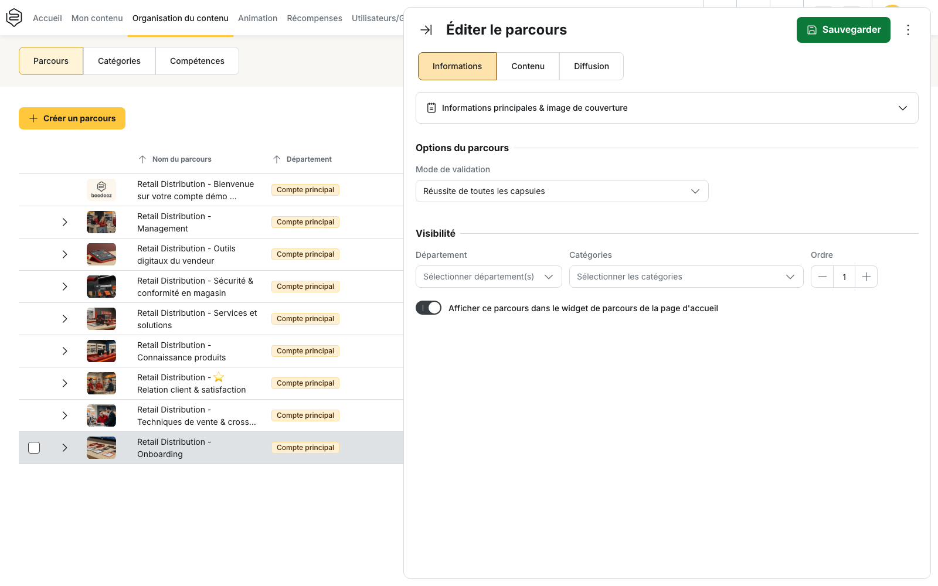Viewport: 938px width, 586px height.
Task: Open the Services et solutions thumbnail
Action: [x=101, y=319]
